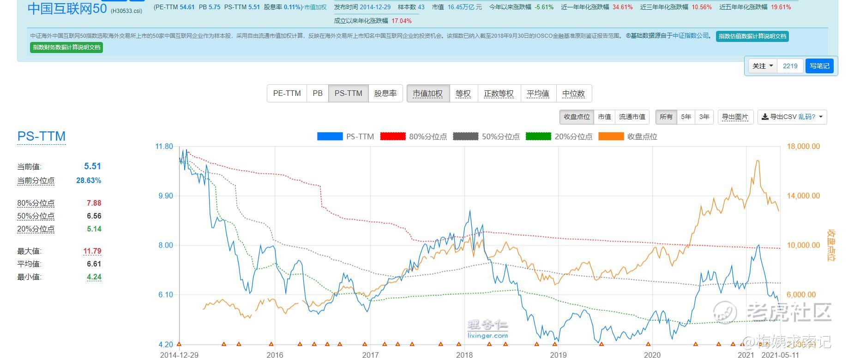Click the 写笔记 button
This screenshot has height=361, width=848.
[819, 66]
